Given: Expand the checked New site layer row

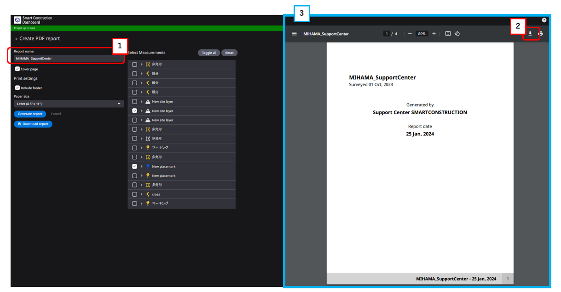Looking at the screenshot, I should coord(142,111).
